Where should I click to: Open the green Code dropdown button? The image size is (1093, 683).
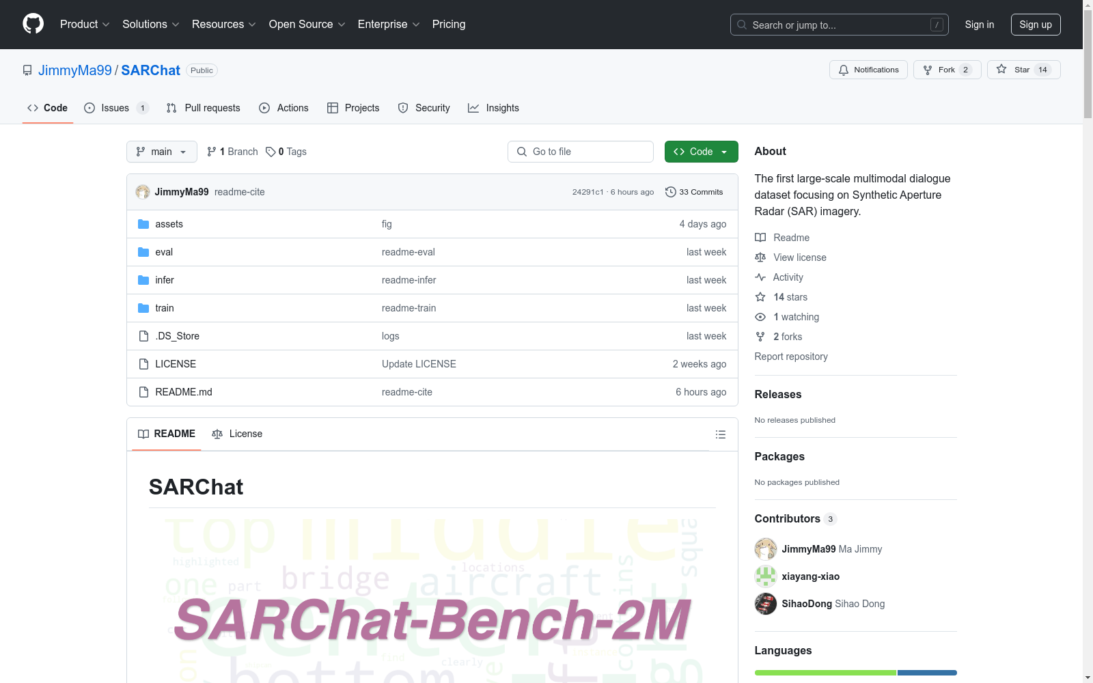click(701, 152)
